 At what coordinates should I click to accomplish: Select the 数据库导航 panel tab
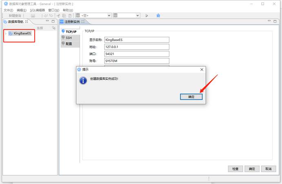coord(16,22)
